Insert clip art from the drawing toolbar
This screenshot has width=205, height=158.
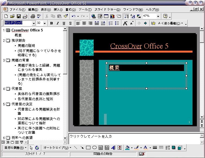click(x=119, y=147)
